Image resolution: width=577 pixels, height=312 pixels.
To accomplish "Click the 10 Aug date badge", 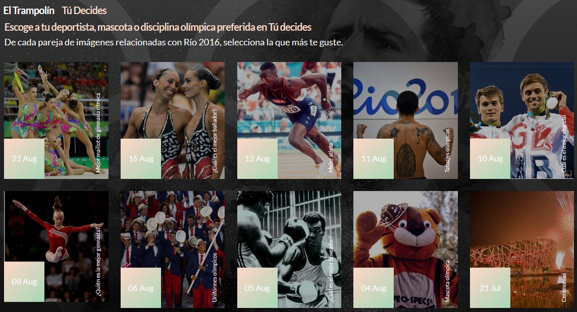I will point(490,159).
